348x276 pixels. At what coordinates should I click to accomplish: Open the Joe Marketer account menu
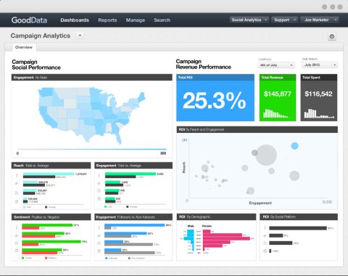[x=320, y=20]
